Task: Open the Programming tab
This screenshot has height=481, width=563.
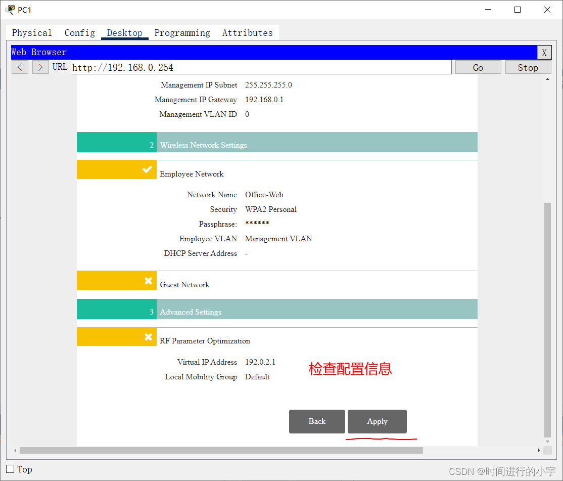Action: pos(182,33)
